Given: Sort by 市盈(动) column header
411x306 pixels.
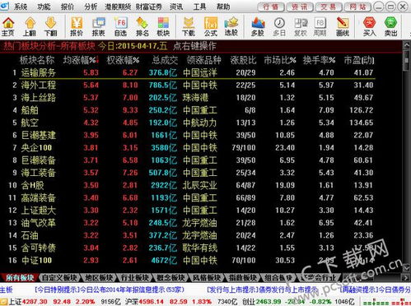Looking at the screenshot, I should [359, 60].
